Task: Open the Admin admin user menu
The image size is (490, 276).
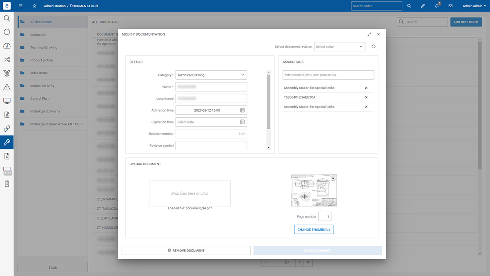Action: [x=474, y=6]
